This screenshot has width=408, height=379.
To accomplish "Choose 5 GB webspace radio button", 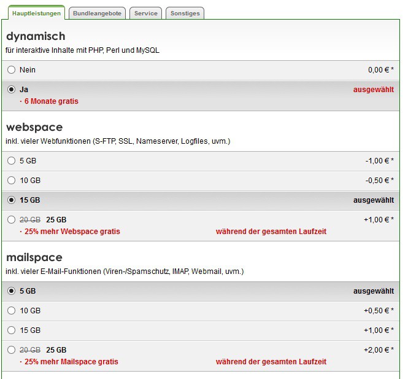I will point(12,161).
